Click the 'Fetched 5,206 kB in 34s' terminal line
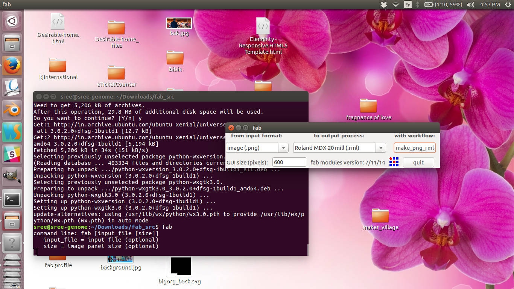Image resolution: width=514 pixels, height=289 pixels. click(91, 150)
